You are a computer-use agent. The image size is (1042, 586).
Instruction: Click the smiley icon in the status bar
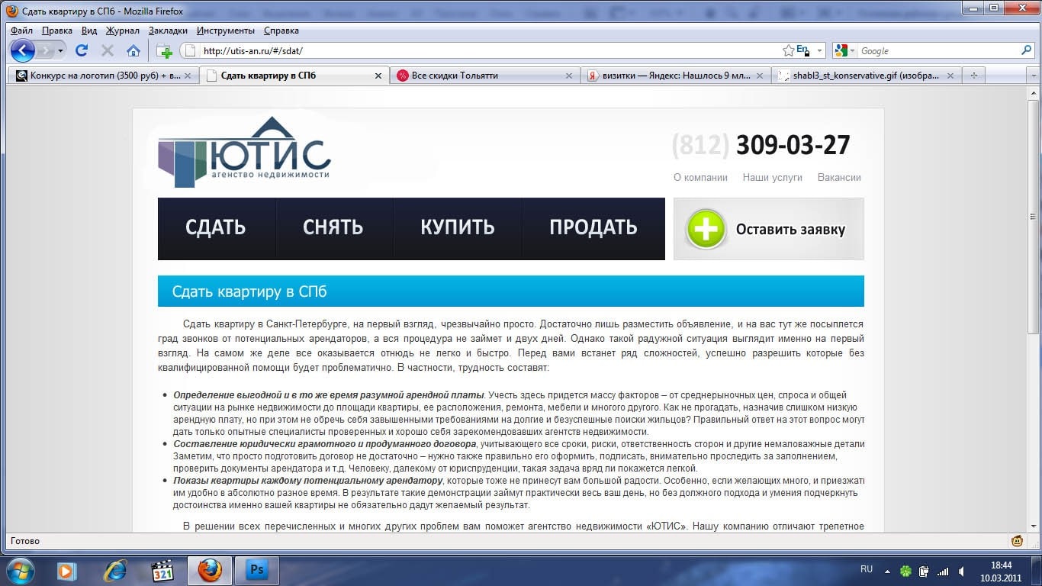tap(1017, 541)
